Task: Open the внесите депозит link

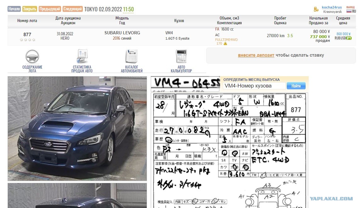Action: [256, 55]
